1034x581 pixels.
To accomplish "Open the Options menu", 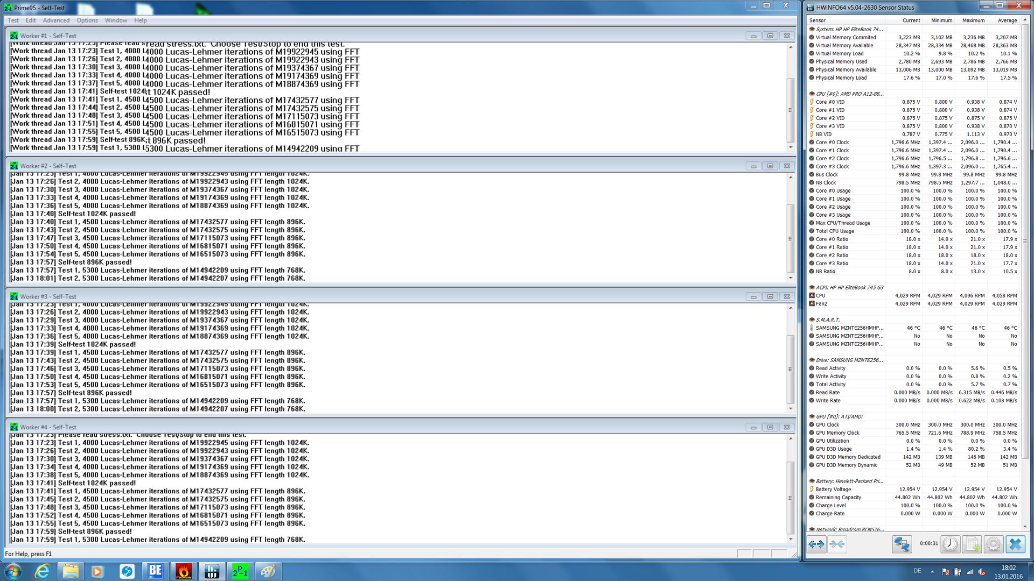I will (87, 20).
